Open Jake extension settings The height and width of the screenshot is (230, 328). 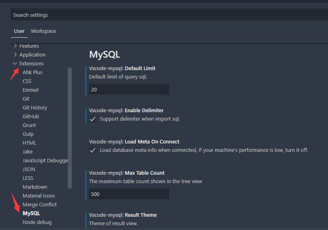(x=28, y=151)
